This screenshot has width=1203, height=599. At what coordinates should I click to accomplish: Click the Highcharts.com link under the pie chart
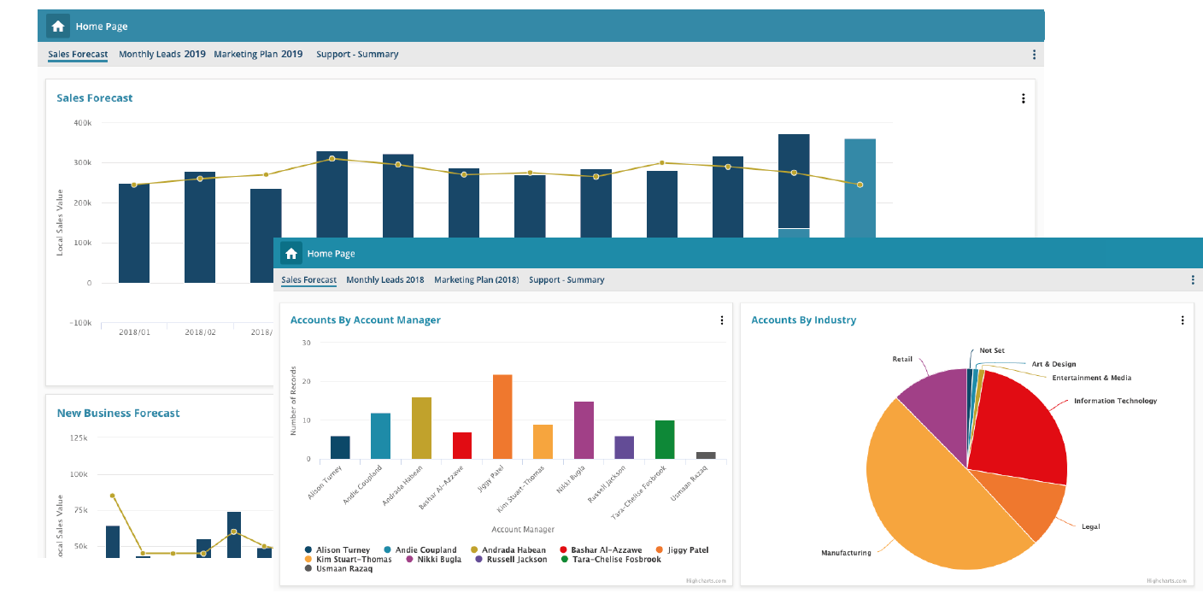pyautogui.click(x=1165, y=580)
